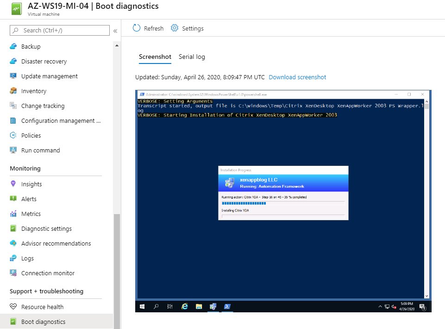Switch to the Serial log tab

coord(192,57)
